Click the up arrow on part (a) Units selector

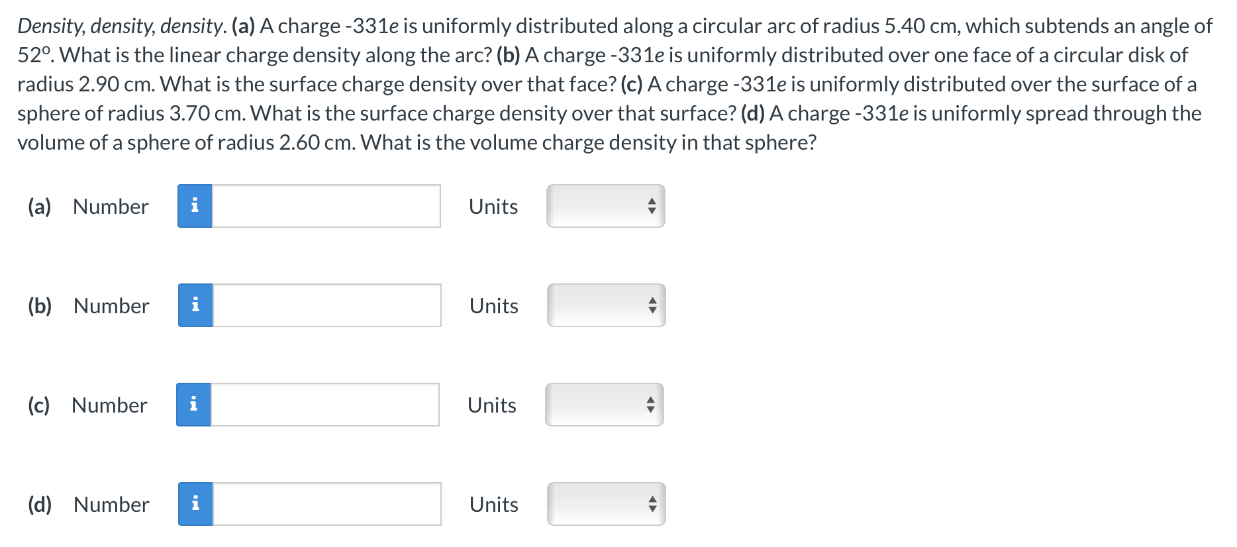[x=652, y=201]
